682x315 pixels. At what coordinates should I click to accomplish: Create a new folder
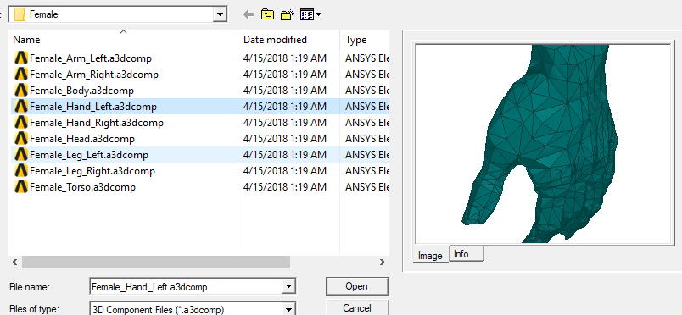coord(288,14)
